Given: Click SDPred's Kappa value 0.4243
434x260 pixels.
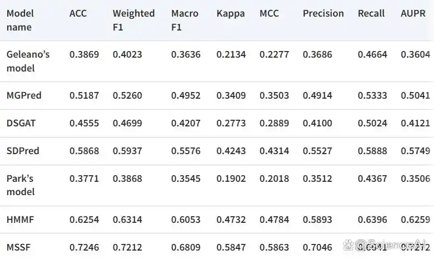Looking at the screenshot, I should tap(231, 151).
